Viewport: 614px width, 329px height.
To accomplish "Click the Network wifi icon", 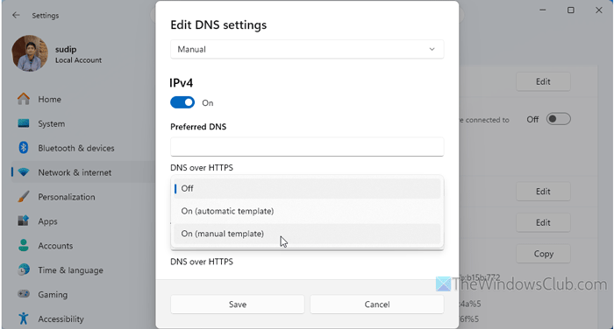I will click(24, 172).
